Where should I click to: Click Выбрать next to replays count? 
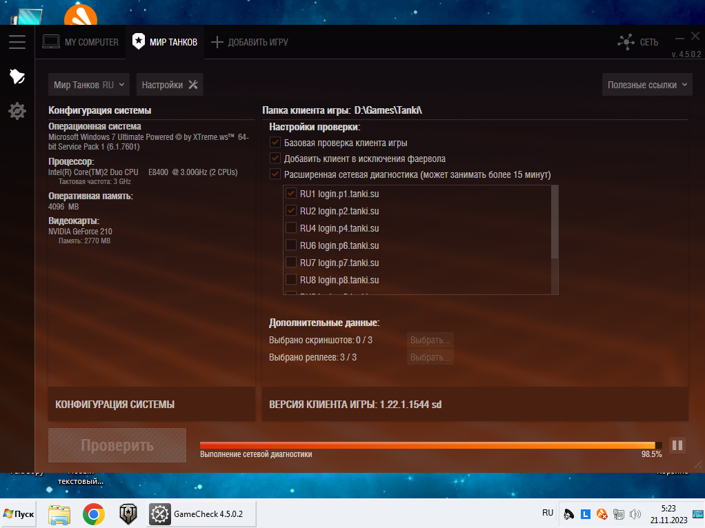click(x=430, y=357)
